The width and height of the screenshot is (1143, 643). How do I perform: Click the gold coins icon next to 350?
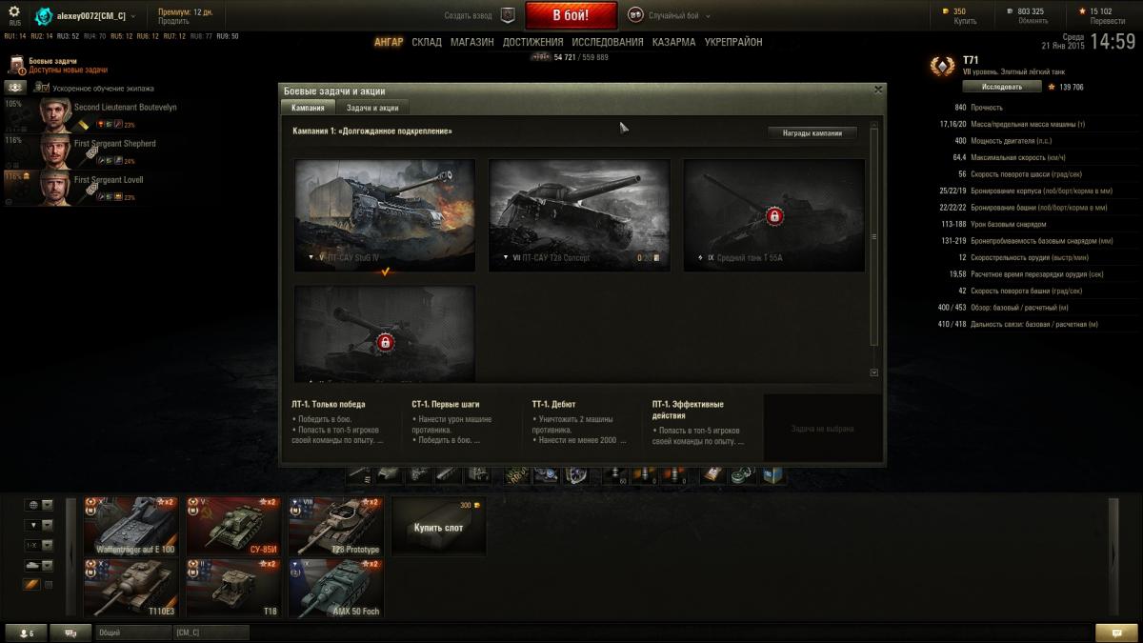946,11
